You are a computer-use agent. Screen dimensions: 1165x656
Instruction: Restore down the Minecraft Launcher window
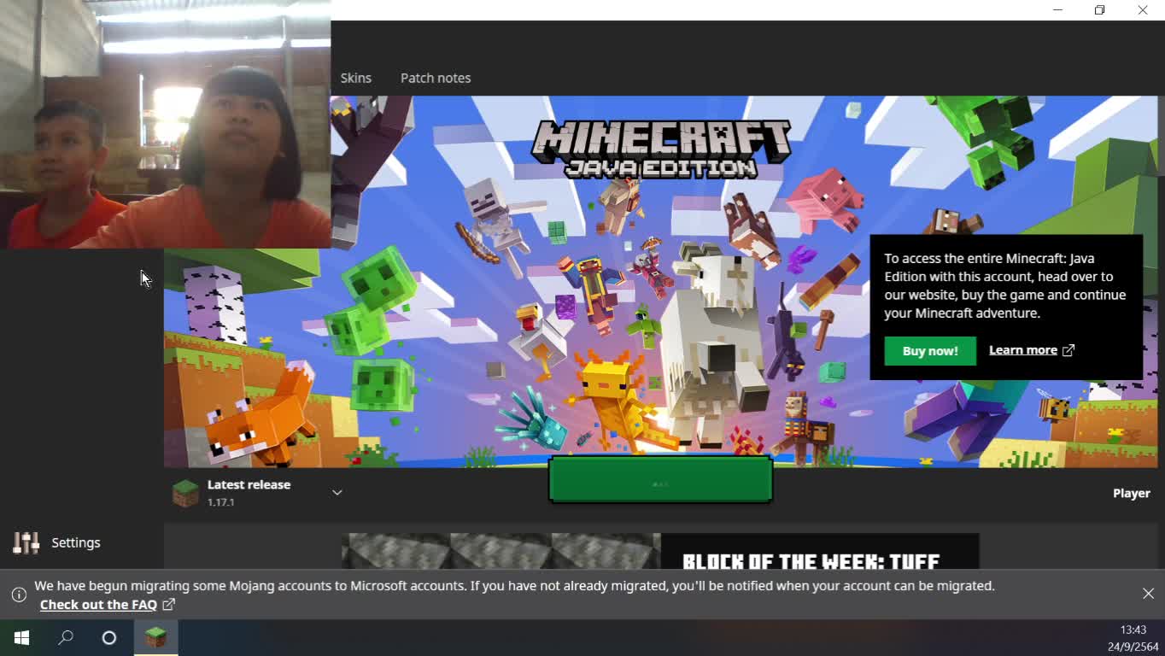tap(1100, 10)
